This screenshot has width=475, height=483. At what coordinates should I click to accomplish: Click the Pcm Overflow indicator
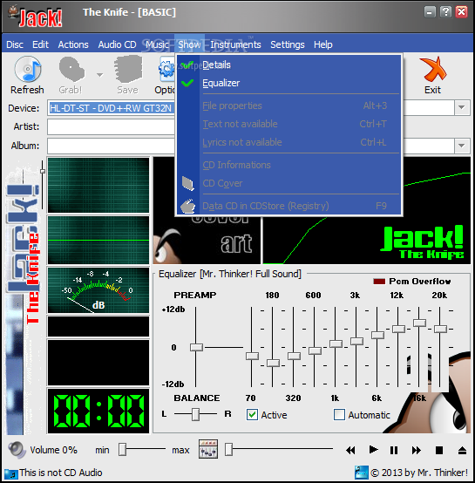pyautogui.click(x=379, y=282)
